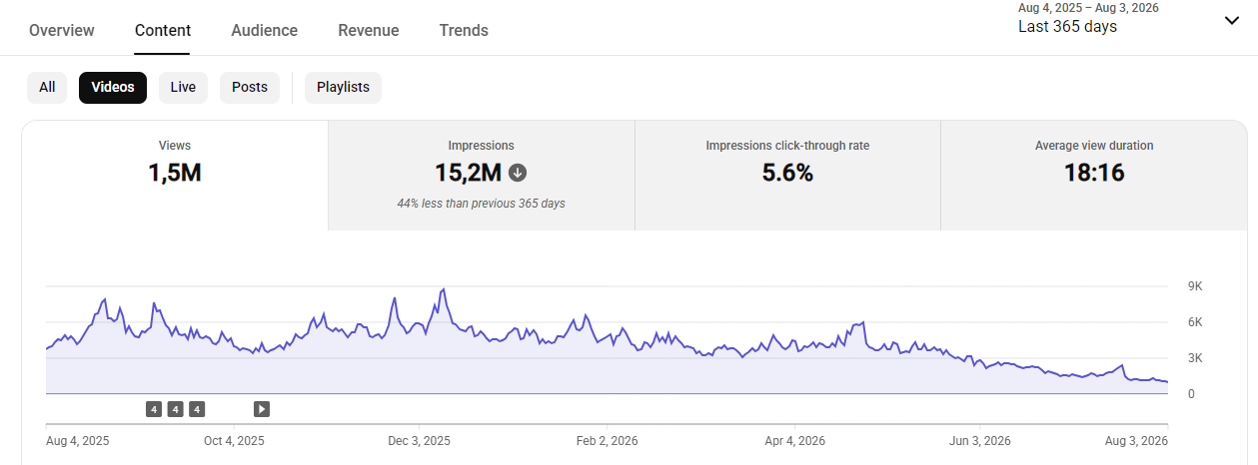Viewport: 1258px width, 465px height.
Task: Select the Views metric card
Action: (x=175, y=176)
